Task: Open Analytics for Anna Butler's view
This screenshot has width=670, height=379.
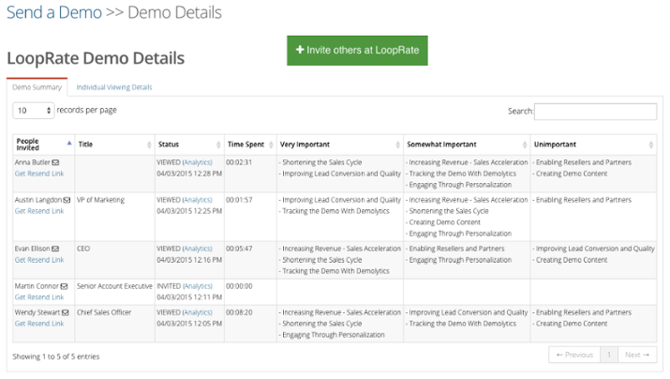Action: click(198, 162)
